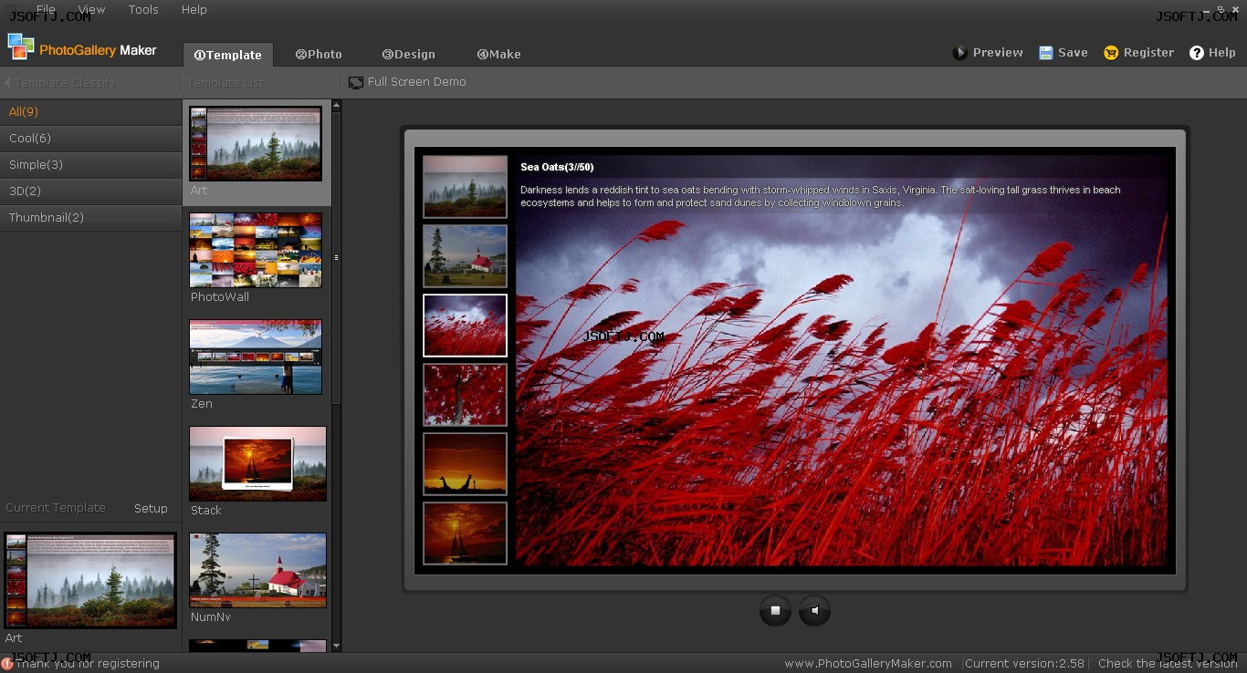Image resolution: width=1247 pixels, height=673 pixels.
Task: Choose the PhotoWall template thumbnail
Action: click(256, 250)
